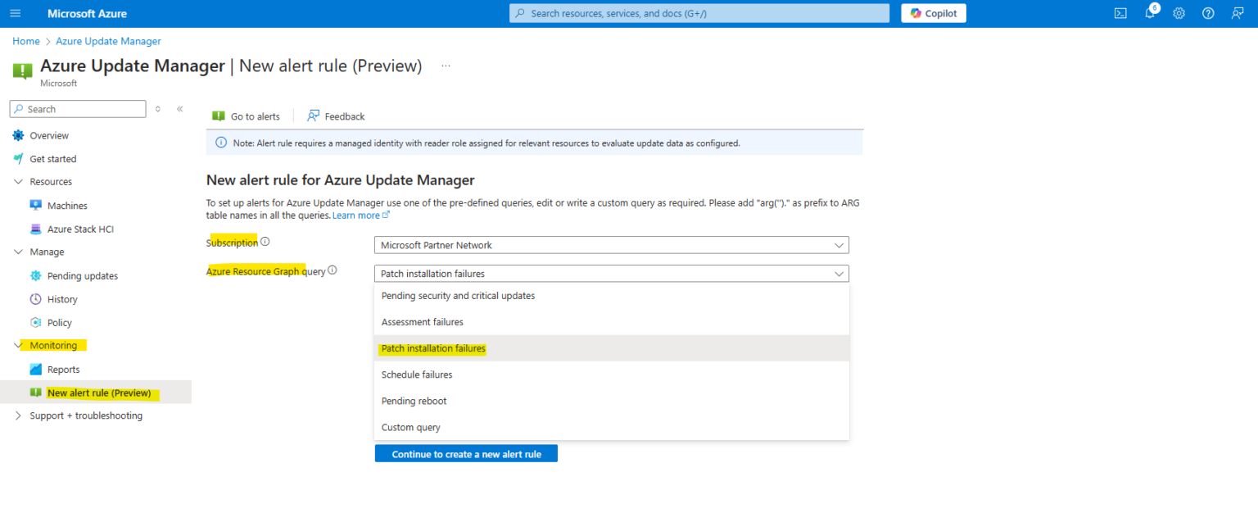Image resolution: width=1258 pixels, height=522 pixels.
Task: Open Copilot
Action: [933, 13]
